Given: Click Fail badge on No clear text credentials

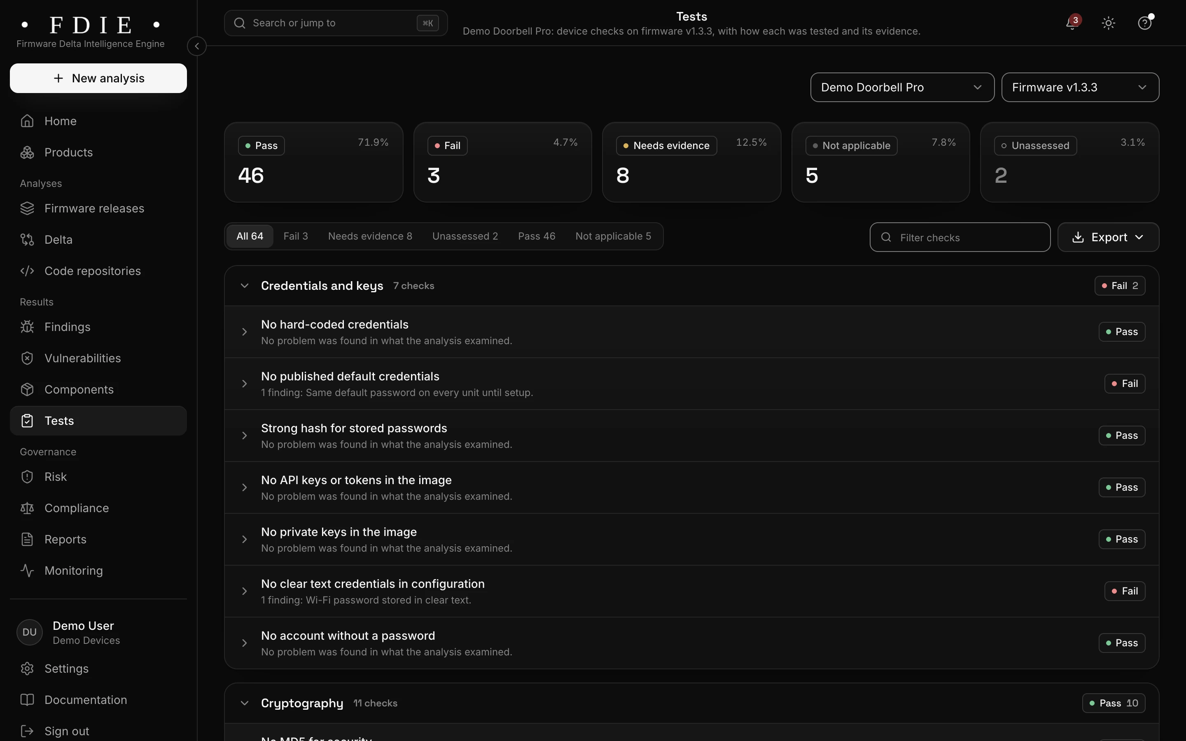Looking at the screenshot, I should 1125,591.
